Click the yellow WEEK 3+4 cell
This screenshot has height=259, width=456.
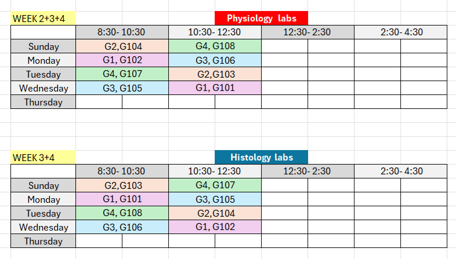[x=43, y=157]
